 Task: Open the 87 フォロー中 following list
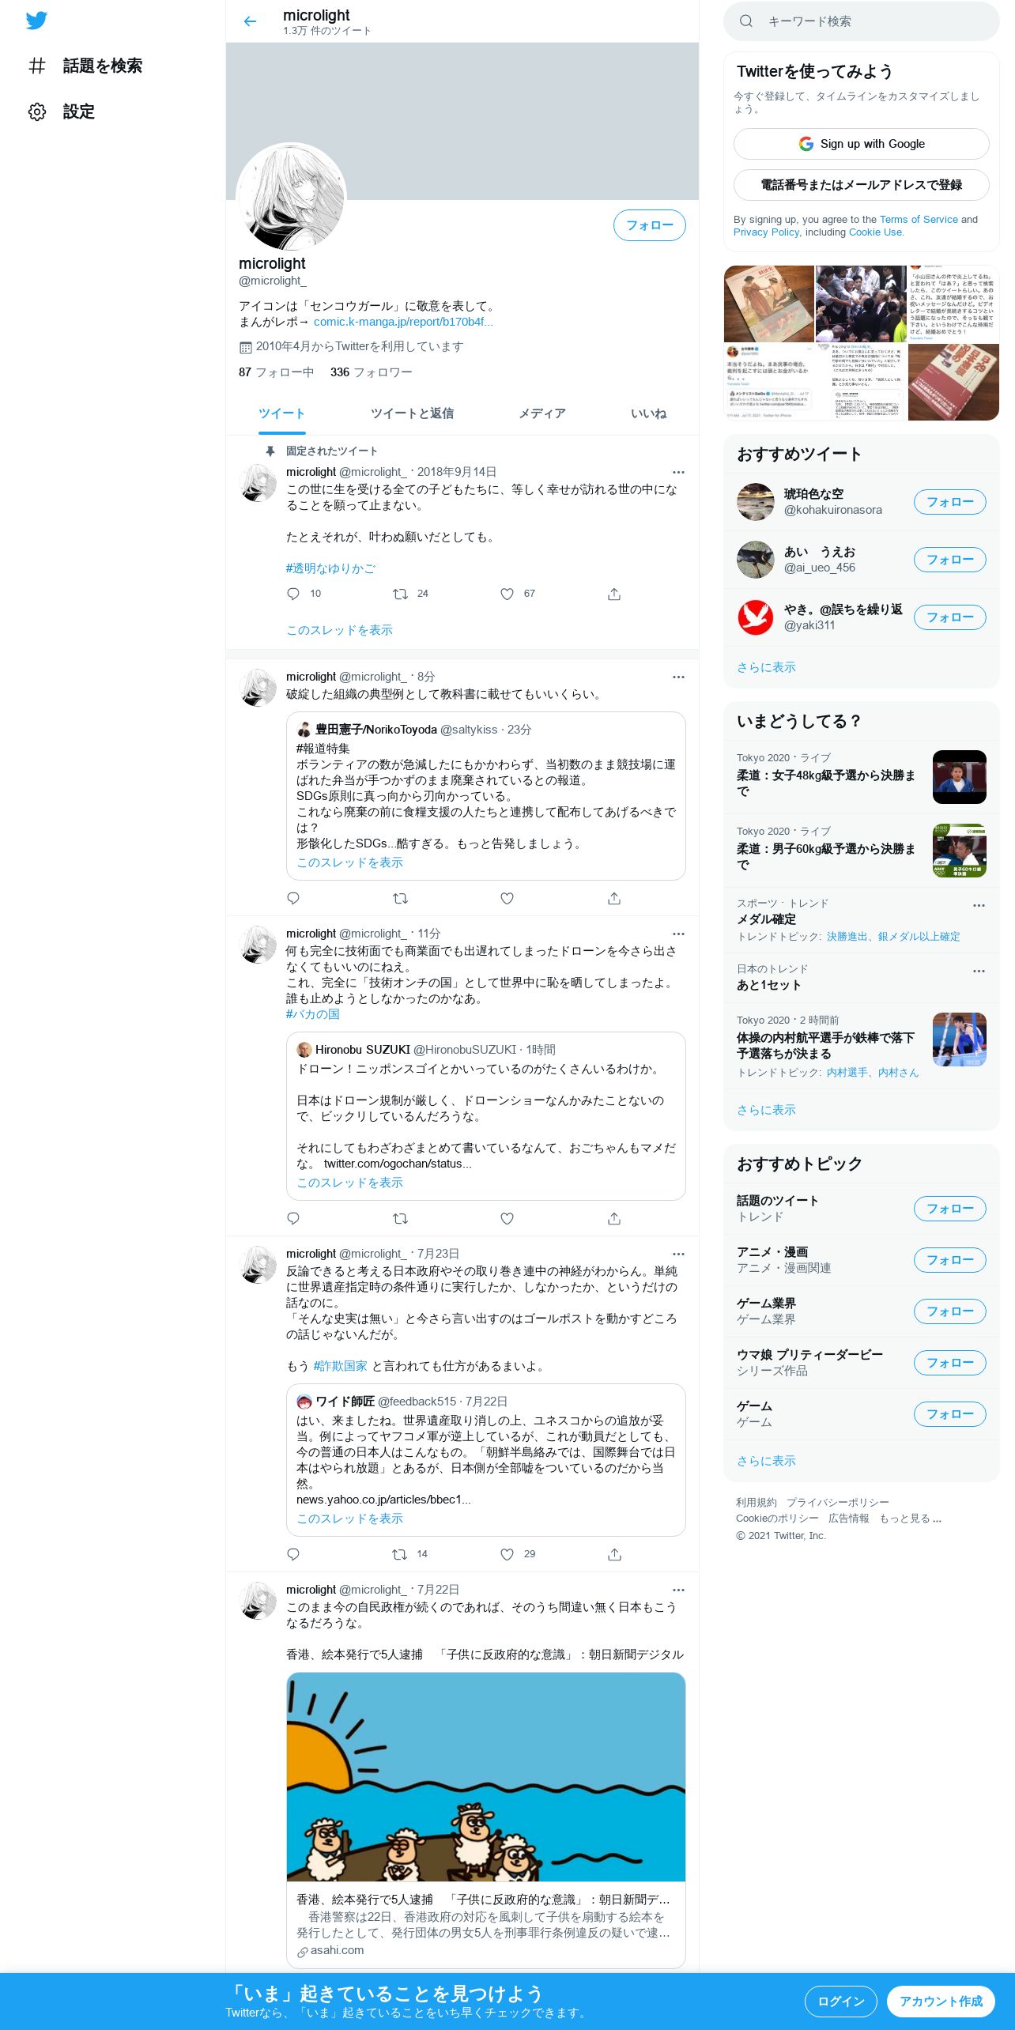[x=276, y=372]
